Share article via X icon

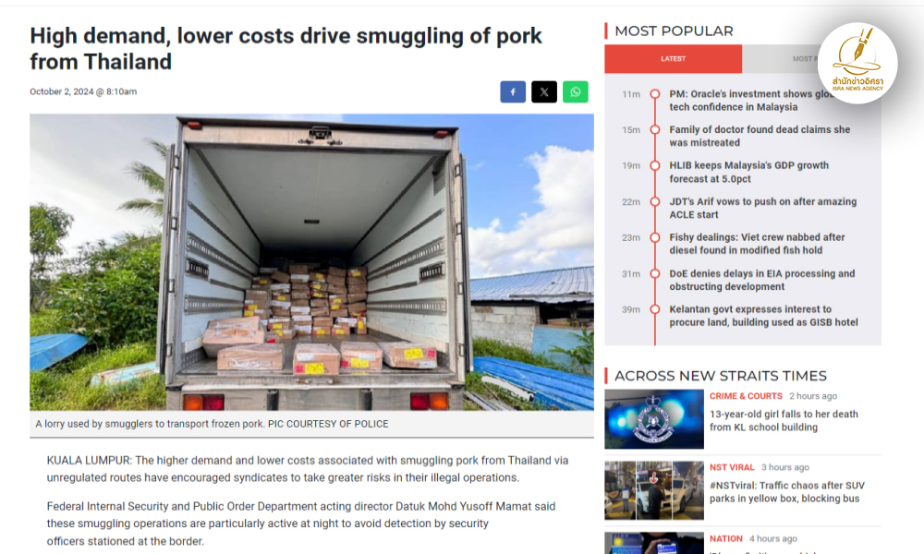pos(544,91)
